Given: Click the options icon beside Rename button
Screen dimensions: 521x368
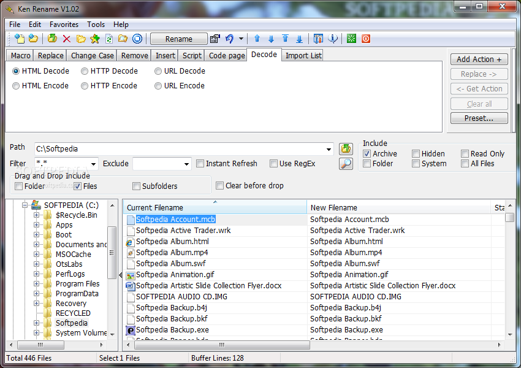Looking at the screenshot, I should point(215,39).
